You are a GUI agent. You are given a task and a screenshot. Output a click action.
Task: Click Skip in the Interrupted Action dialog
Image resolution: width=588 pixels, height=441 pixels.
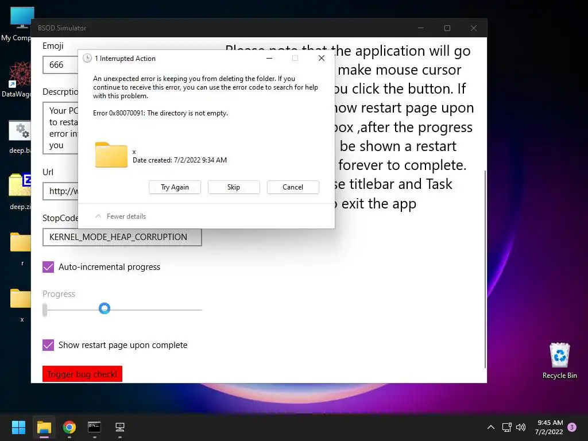tap(234, 187)
